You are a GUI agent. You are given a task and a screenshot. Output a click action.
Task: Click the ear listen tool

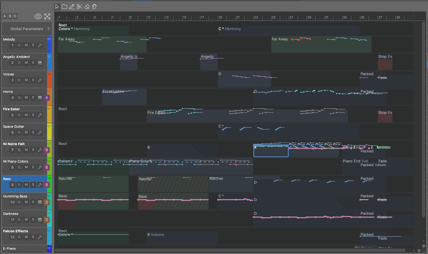pos(94,7)
